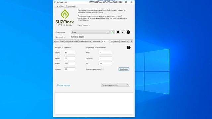Click the Снизу margin field
The height and width of the screenshot is (119, 212).
70,58
